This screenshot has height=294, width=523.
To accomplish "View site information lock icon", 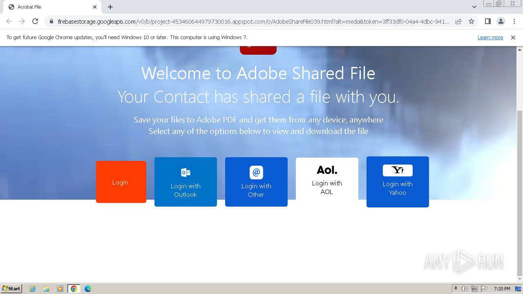I will point(51,21).
